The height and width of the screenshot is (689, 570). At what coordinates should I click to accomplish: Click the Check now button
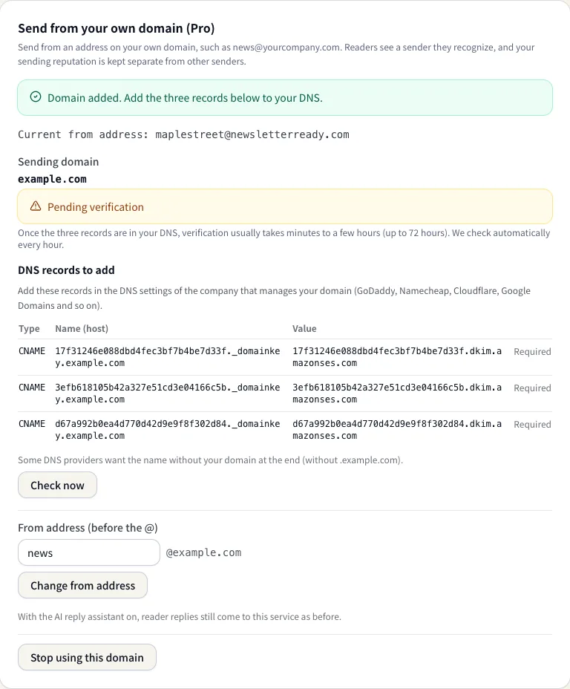(58, 485)
